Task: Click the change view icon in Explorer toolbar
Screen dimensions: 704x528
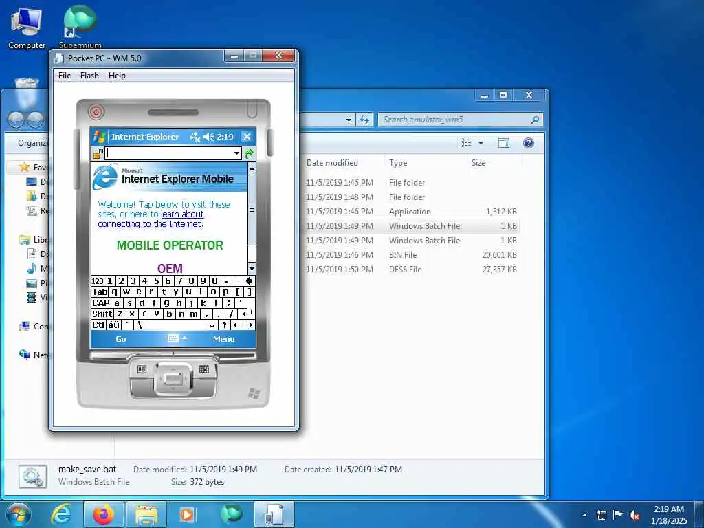Action: click(467, 143)
